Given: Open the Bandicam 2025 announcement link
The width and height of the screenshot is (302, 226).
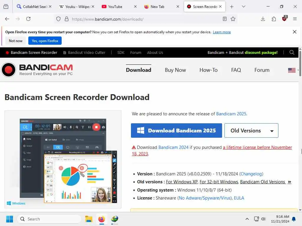Looking at the screenshot, I should point(231,114).
